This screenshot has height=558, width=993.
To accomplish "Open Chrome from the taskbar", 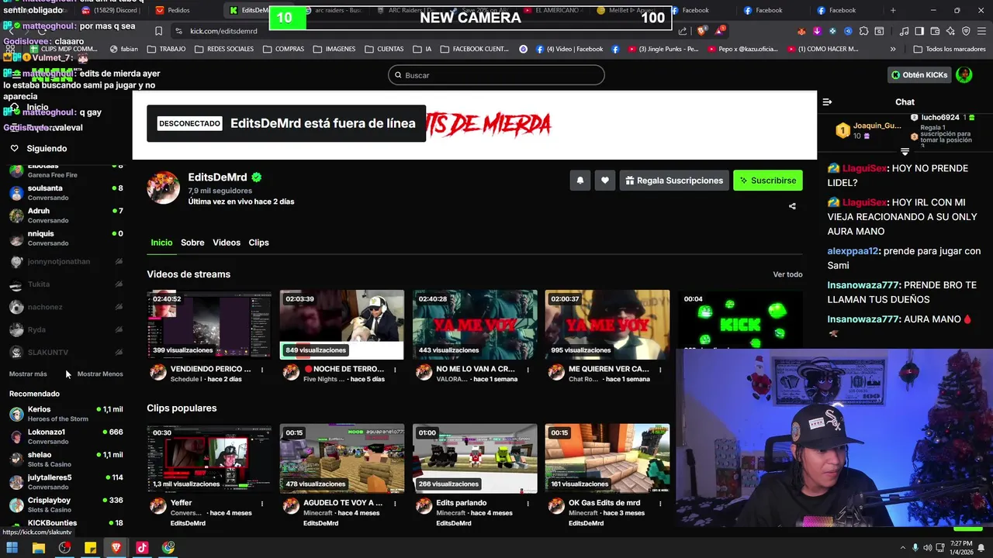I will click(x=168, y=548).
